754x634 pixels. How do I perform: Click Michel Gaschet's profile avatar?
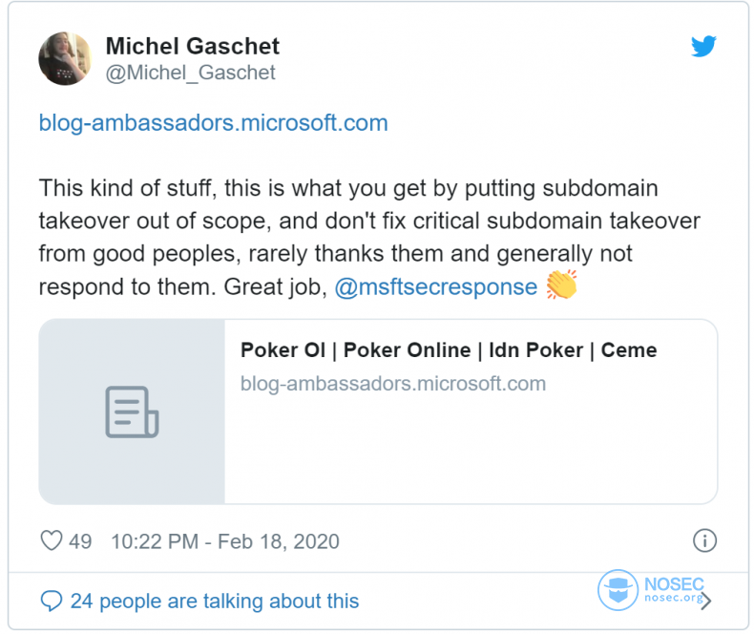[x=65, y=58]
